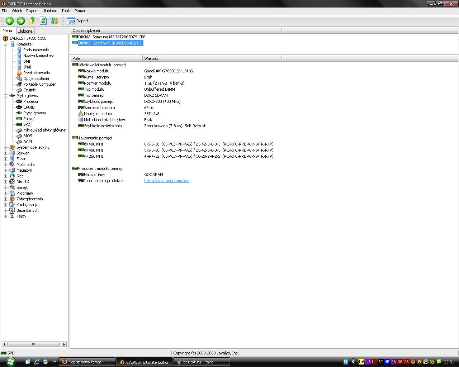Expand the Magazyn tree node
Image resolution: width=459 pixels, height=367 pixels.
pyautogui.click(x=6, y=170)
